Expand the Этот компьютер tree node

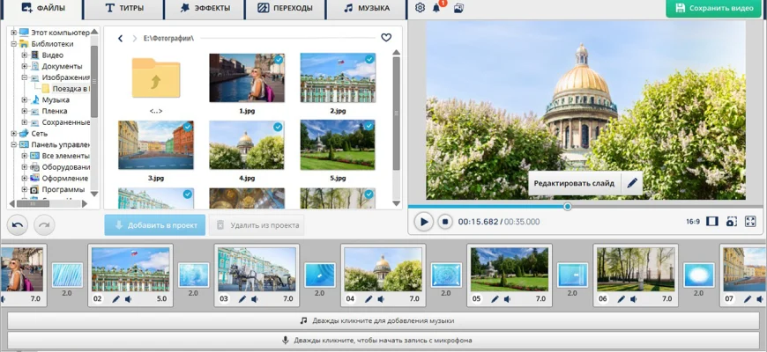pos(14,33)
